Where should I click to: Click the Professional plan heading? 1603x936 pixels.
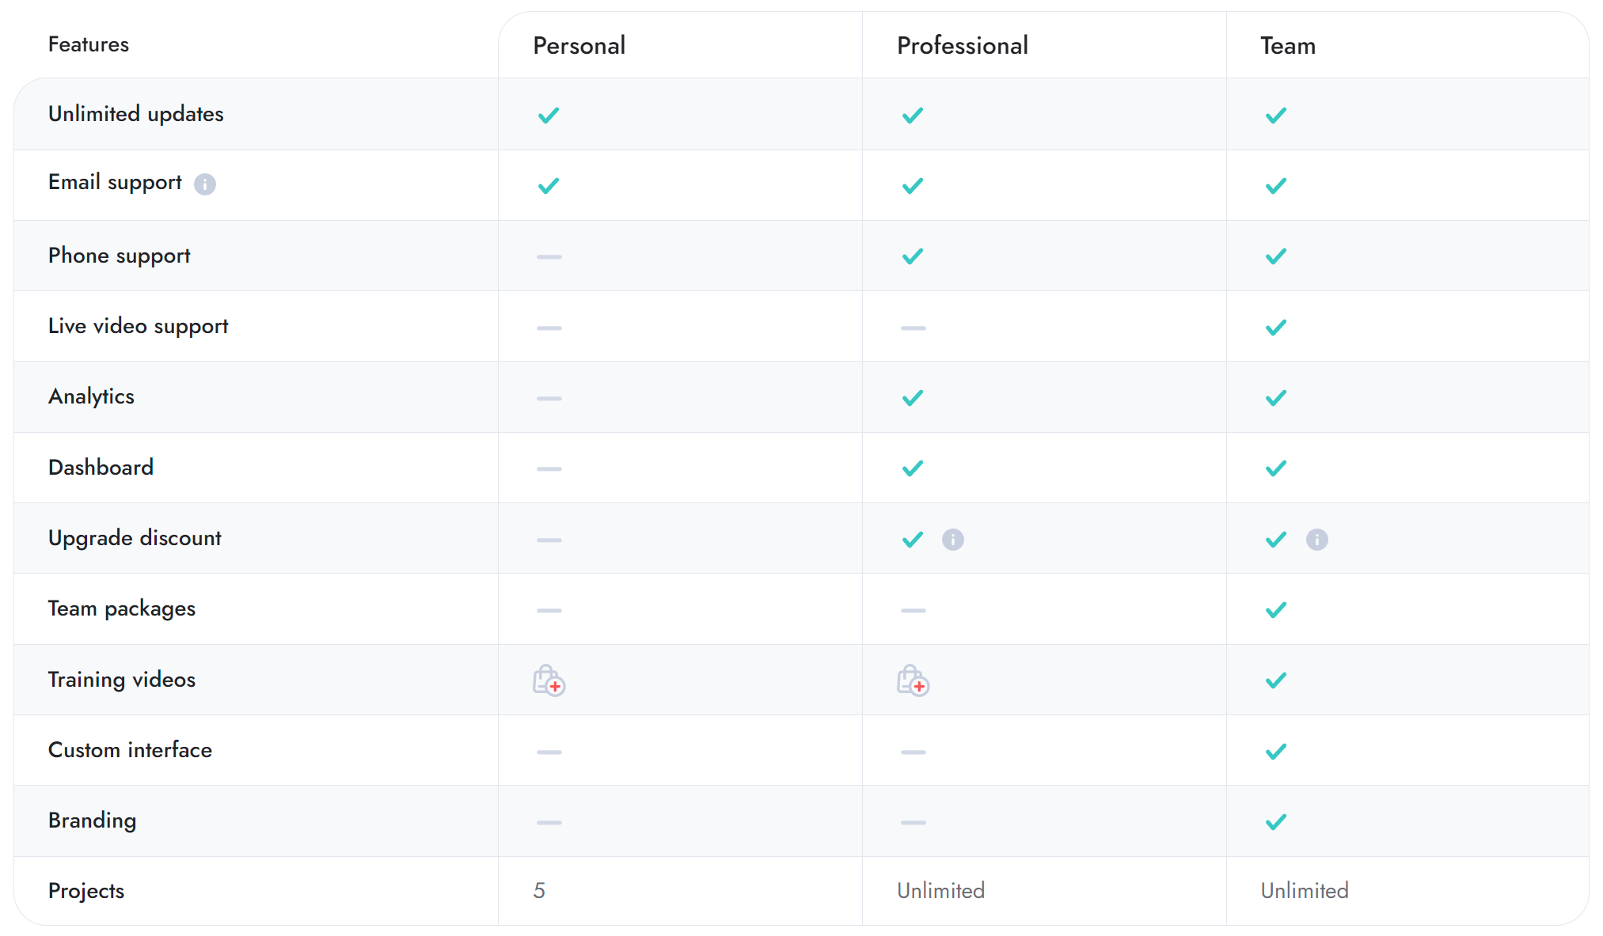pyautogui.click(x=961, y=45)
